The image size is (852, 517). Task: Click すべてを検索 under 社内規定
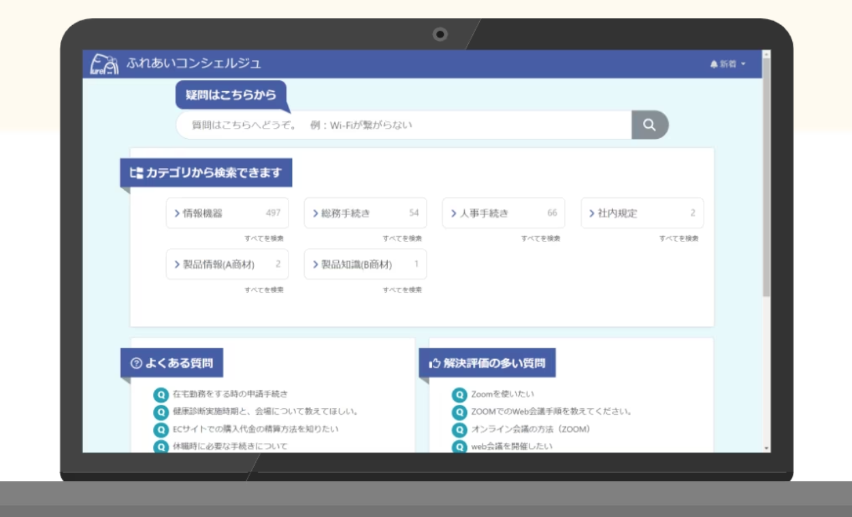[x=678, y=239]
